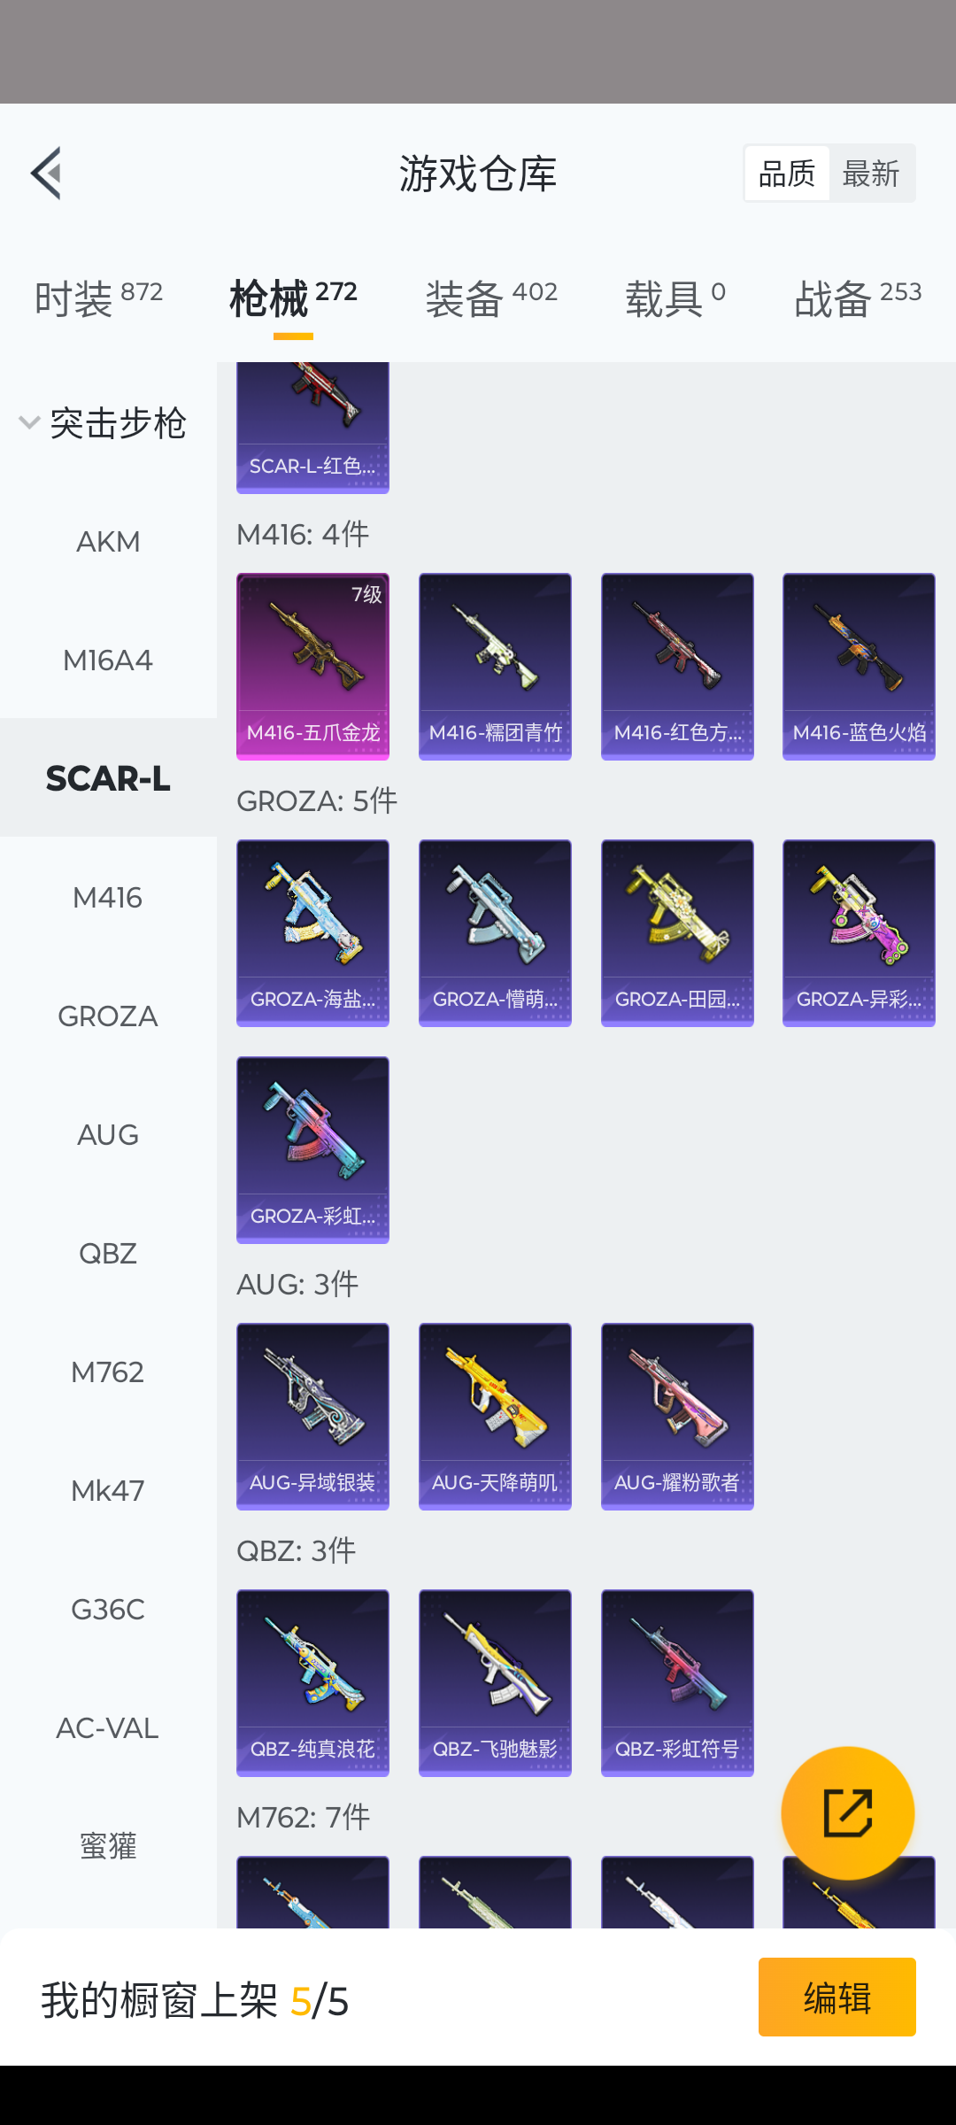
Task: Tap the back arrow icon
Action: [x=46, y=174]
